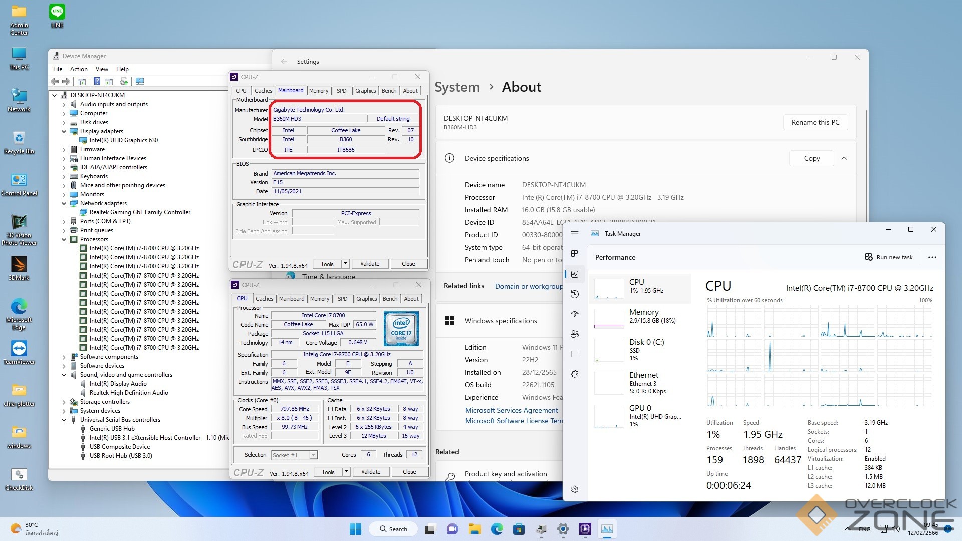The height and width of the screenshot is (541, 962).
Task: Collapse Device specifications chevron
Action: (844, 158)
